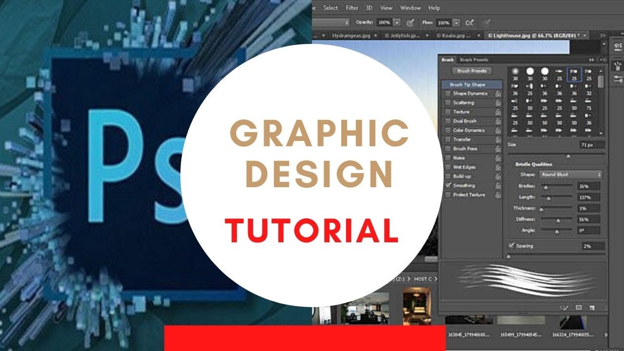Click lock icon beside Texture
This screenshot has height=351, width=624.
click(x=498, y=112)
